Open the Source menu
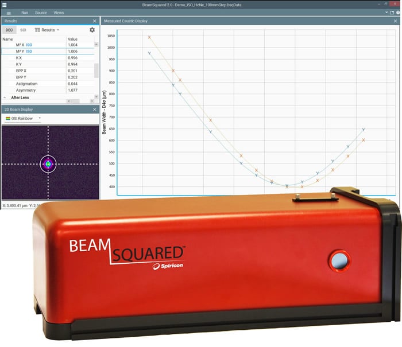Viewport: 402px width, 347px height. [41, 12]
